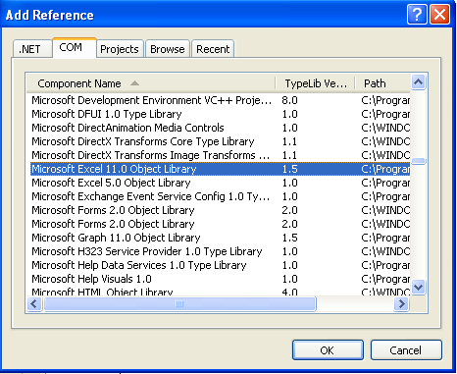Viewport: 457px width, 374px height.
Task: Click the vertical scrollbar thumb
Action: (x=419, y=161)
